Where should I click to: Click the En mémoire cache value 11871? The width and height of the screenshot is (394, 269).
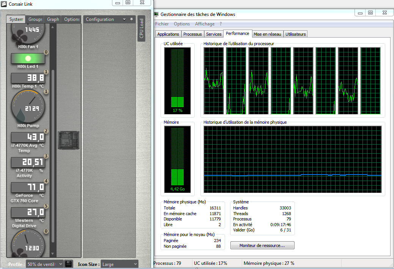click(x=215, y=214)
